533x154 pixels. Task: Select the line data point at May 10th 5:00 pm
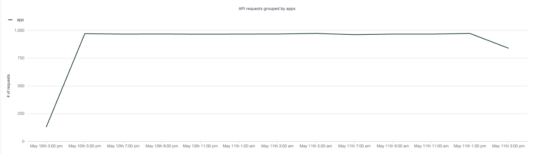pyautogui.click(x=85, y=34)
